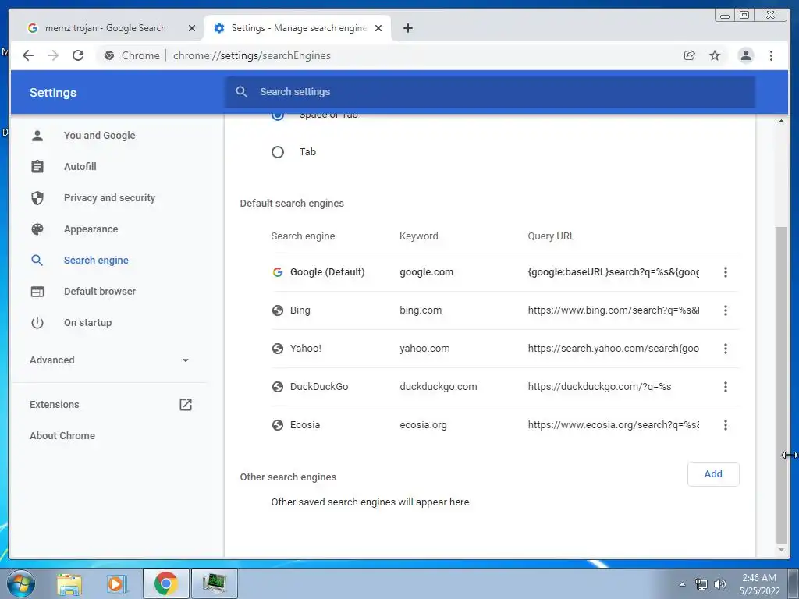
Task: Select Search engine in the sidebar
Action: click(96, 261)
